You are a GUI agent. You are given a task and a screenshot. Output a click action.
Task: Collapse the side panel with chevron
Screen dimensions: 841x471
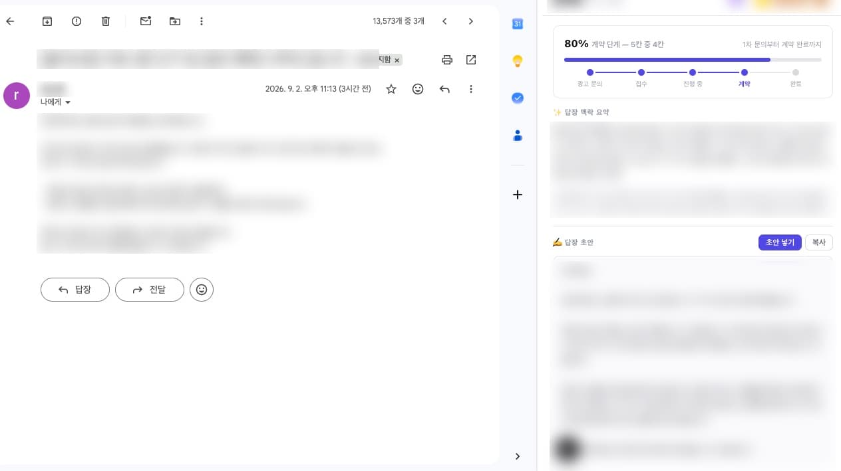pyautogui.click(x=518, y=456)
